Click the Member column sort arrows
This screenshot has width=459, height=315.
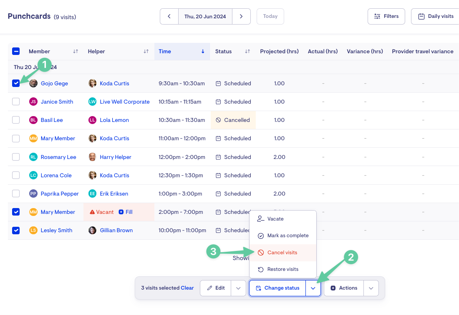click(76, 51)
